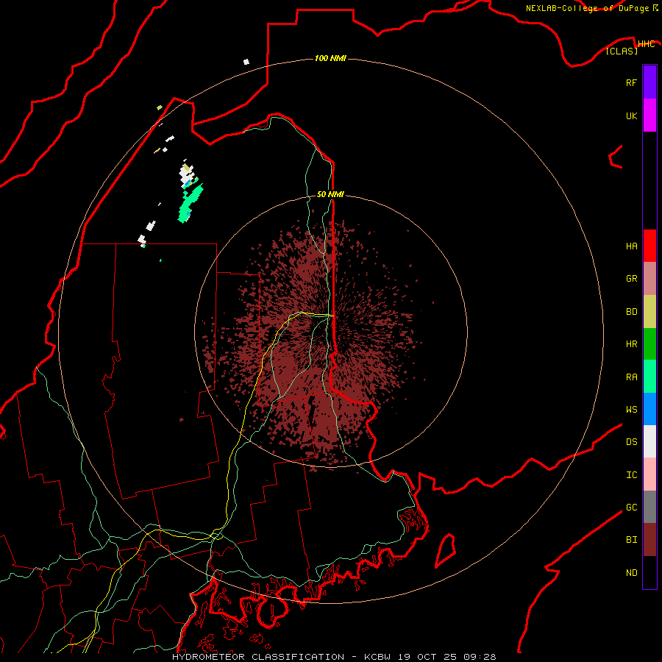This screenshot has height=662, width=662.
Task: Click the HYDROMETEOR CLASSIFICATION title text
Action: [258, 657]
